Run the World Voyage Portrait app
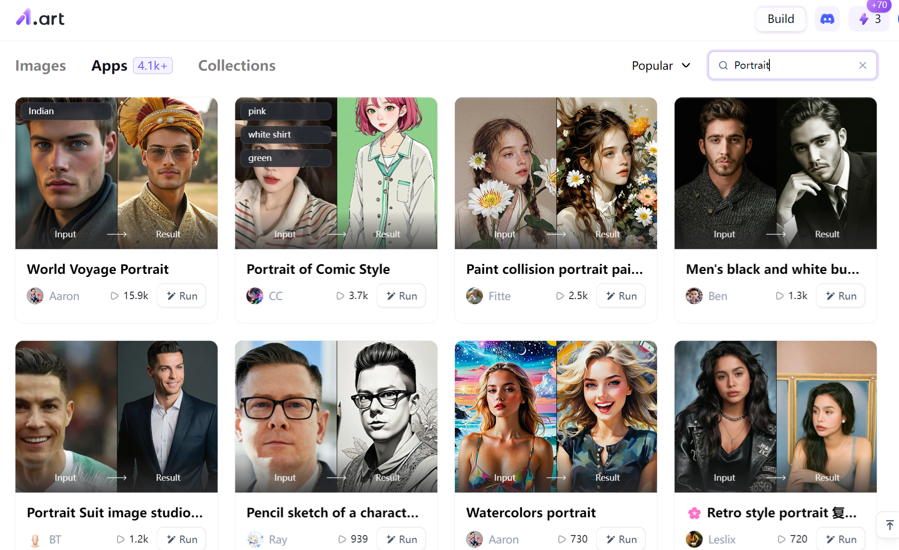899x550 pixels. point(182,296)
